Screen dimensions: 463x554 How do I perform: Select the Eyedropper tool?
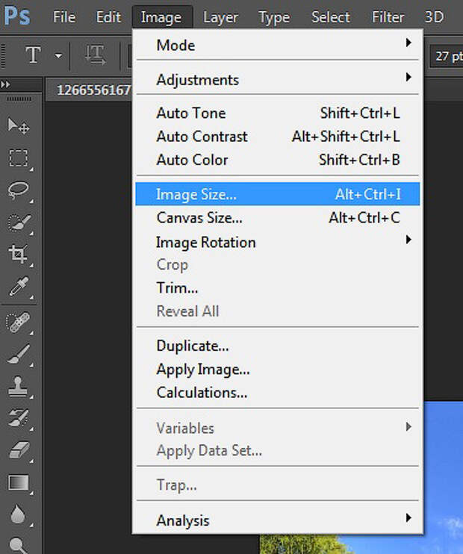click(18, 287)
